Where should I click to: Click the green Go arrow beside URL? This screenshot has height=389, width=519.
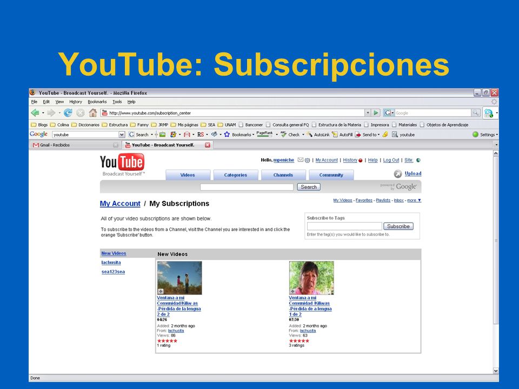(x=376, y=113)
